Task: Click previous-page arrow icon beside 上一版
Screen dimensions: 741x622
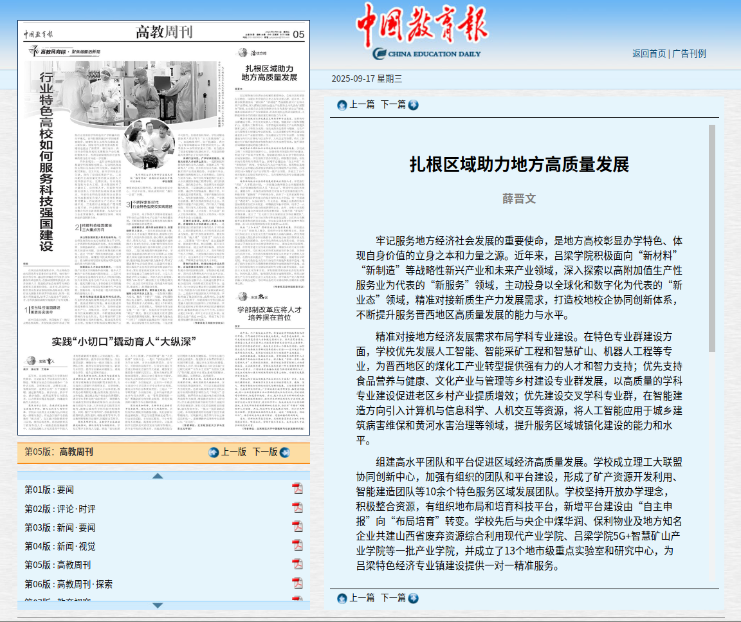Action: [x=214, y=452]
